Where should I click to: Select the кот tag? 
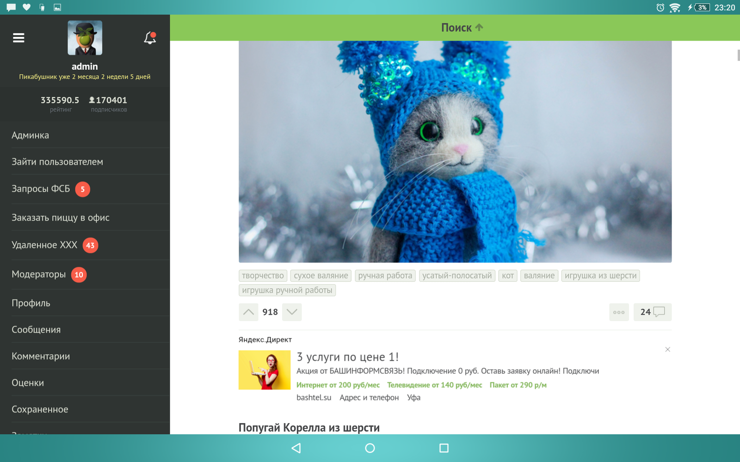[508, 275]
